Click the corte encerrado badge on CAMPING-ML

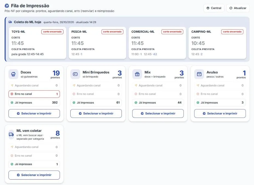pyautogui.click(x=232, y=32)
